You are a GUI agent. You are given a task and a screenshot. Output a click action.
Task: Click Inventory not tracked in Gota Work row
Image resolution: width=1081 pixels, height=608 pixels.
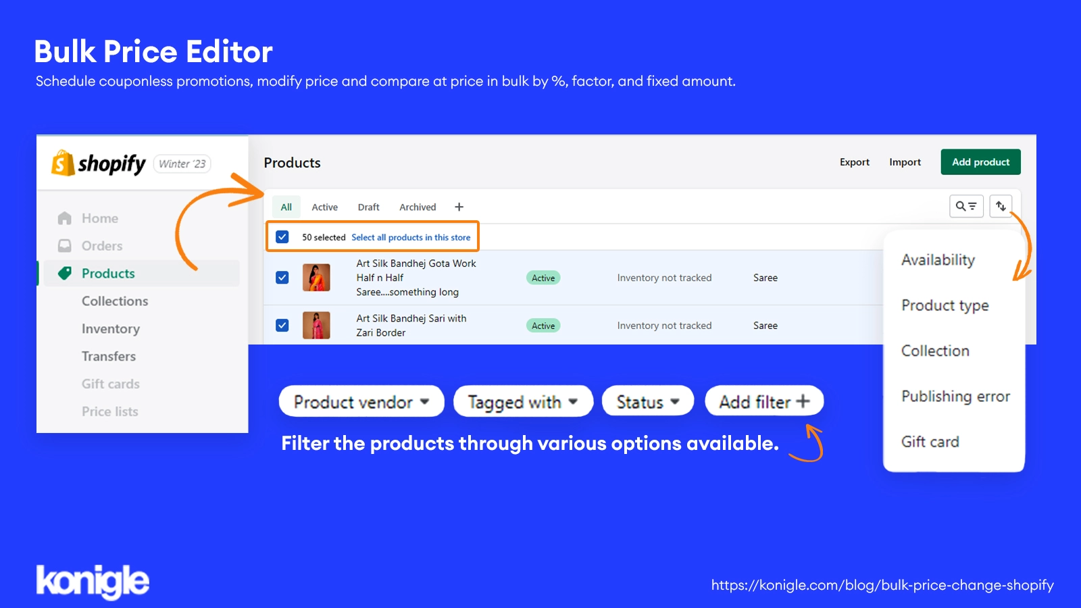pos(664,278)
